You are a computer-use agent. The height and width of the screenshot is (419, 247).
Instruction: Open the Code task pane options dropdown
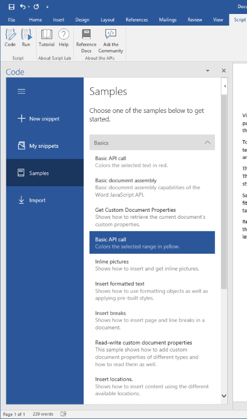coord(207,71)
